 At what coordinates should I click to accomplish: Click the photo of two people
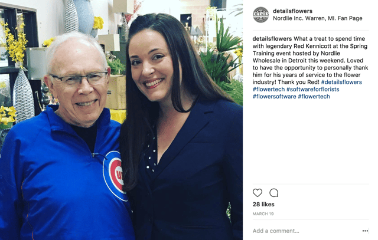121,120
